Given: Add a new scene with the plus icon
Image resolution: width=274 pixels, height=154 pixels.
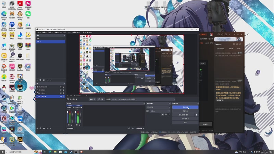Looking at the screenshot, I should click(37, 80).
